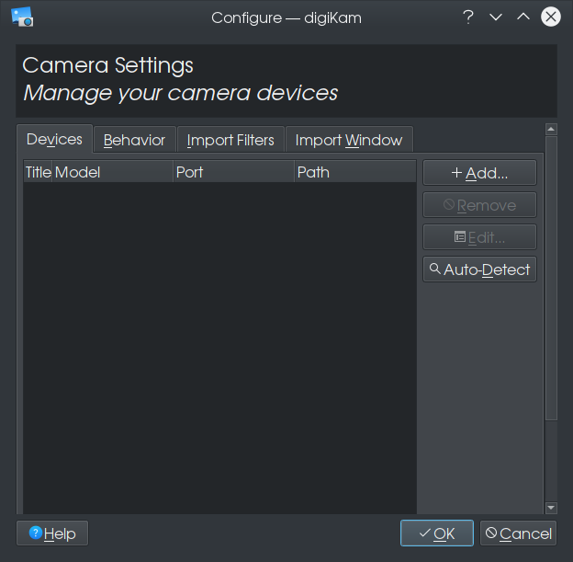
Task: Click the Cancel button's circle-slash icon
Action: pos(491,533)
